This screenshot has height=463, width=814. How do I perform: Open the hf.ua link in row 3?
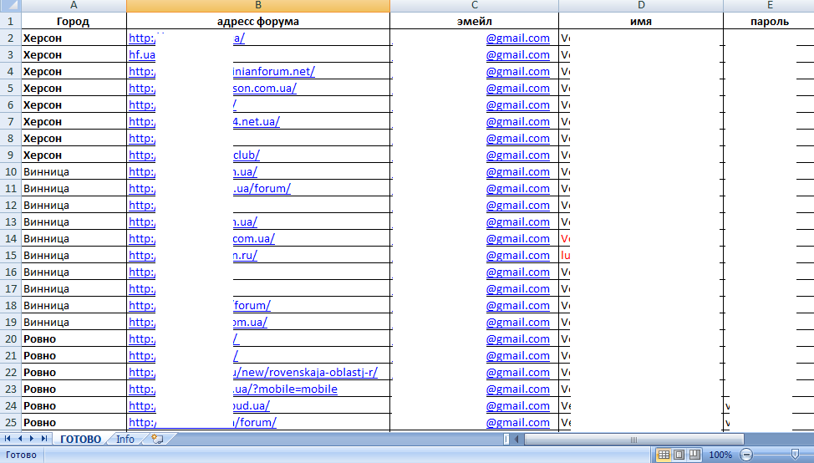point(142,54)
